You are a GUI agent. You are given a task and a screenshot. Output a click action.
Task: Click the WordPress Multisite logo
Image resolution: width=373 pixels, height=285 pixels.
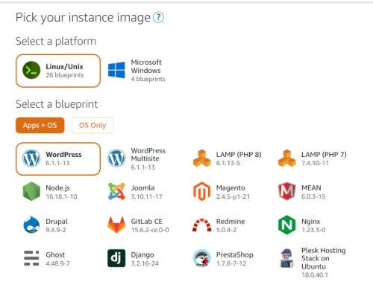(x=116, y=158)
